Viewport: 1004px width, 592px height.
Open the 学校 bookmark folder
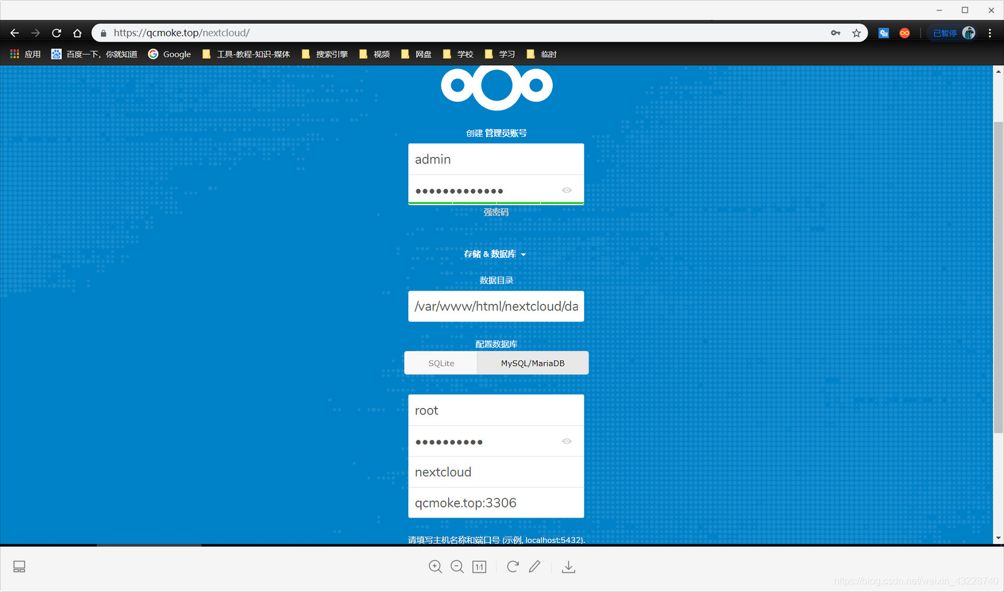click(x=458, y=54)
